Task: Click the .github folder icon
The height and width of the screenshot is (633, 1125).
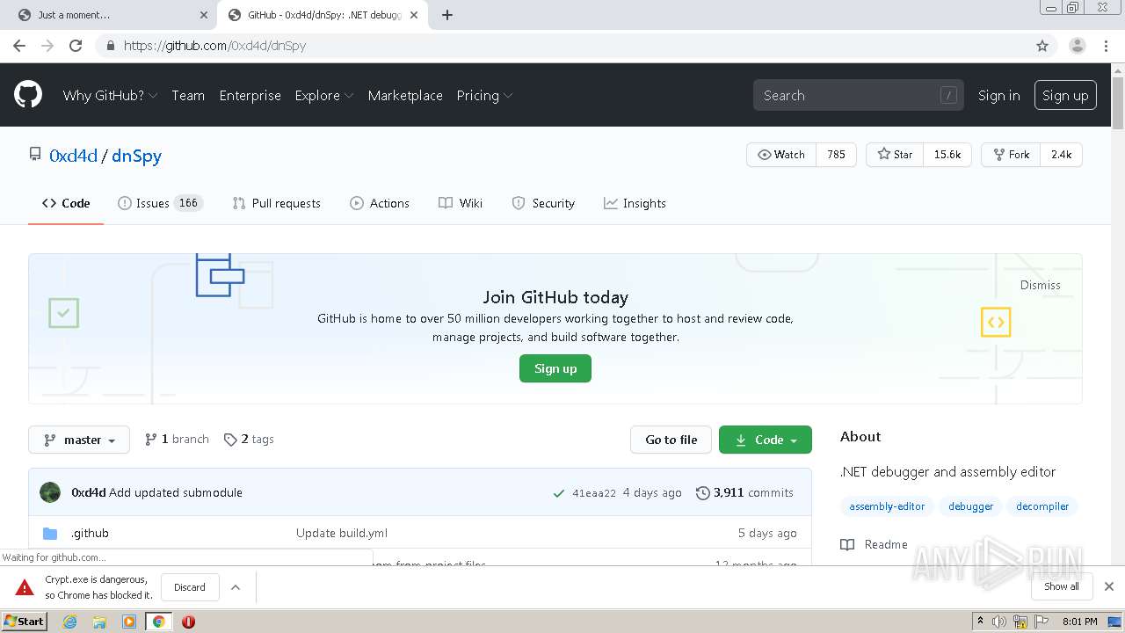Action: pos(50,534)
